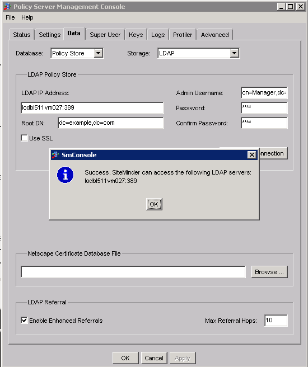Go to the Keys tab
Image resolution: width=308 pixels, height=367 pixels.
coord(136,35)
